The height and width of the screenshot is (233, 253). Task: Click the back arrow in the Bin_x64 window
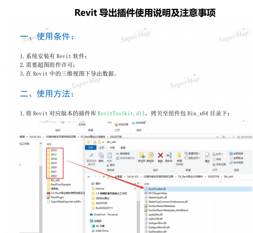click(x=89, y=177)
